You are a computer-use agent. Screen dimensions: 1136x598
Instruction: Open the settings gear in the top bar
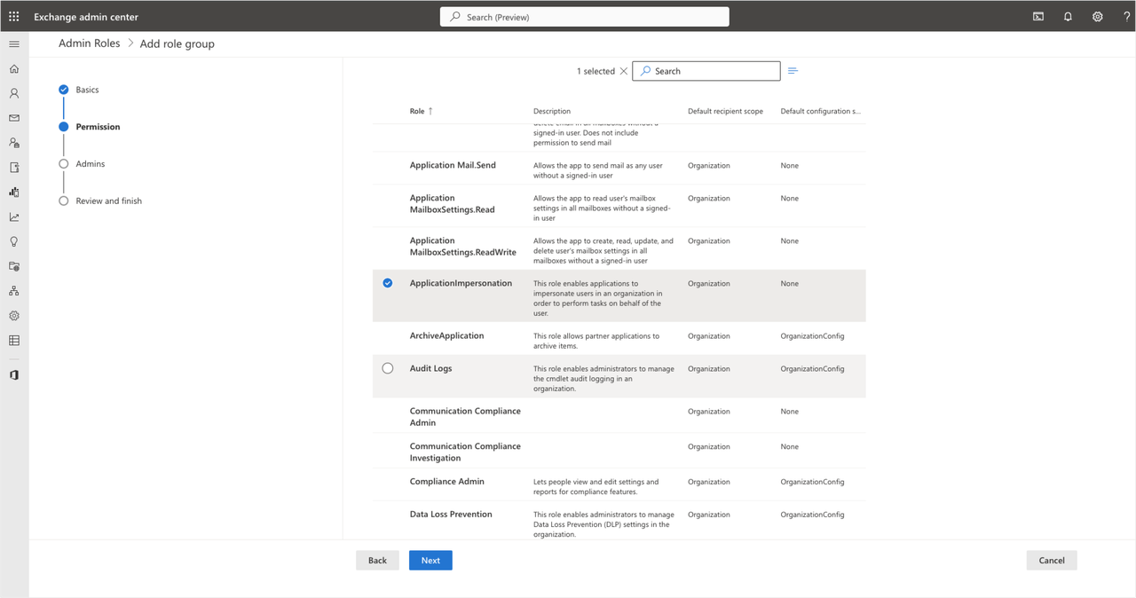pos(1097,16)
